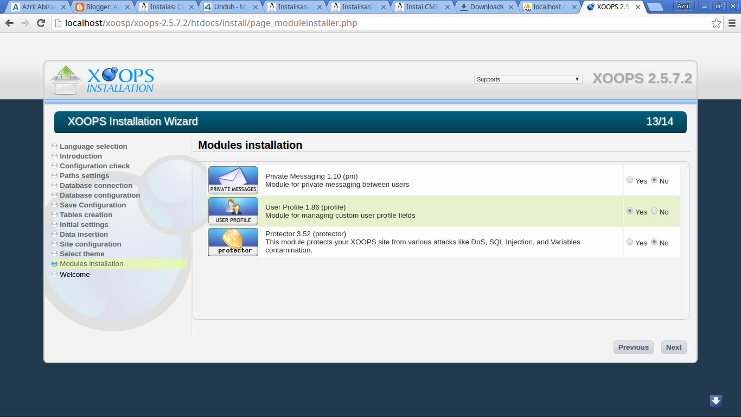Switch to the Instal CMS tab
The width and height of the screenshot is (741, 417).
[x=421, y=7]
